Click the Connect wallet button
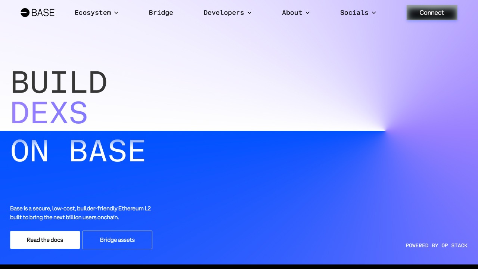This screenshot has height=269, width=478. (x=432, y=13)
